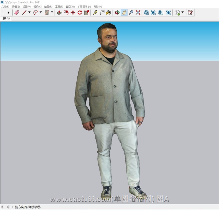Select the arrow Select tool
This screenshot has height=210, width=219.
click(x=8, y=13)
